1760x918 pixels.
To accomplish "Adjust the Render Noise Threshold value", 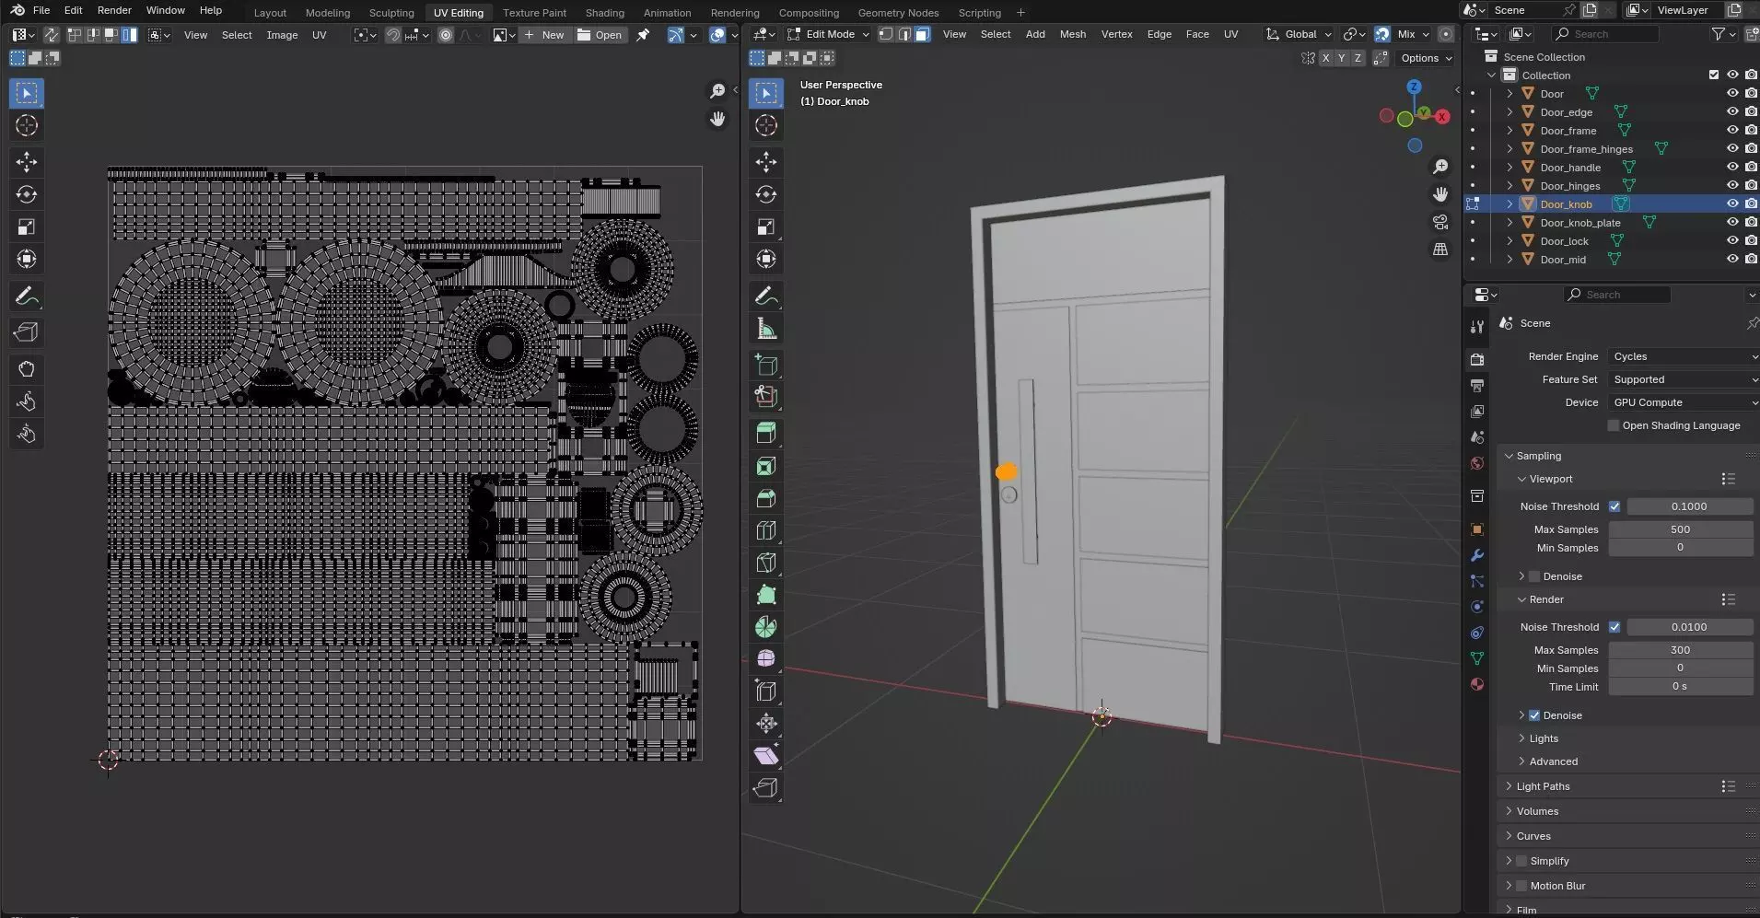I will (1689, 627).
